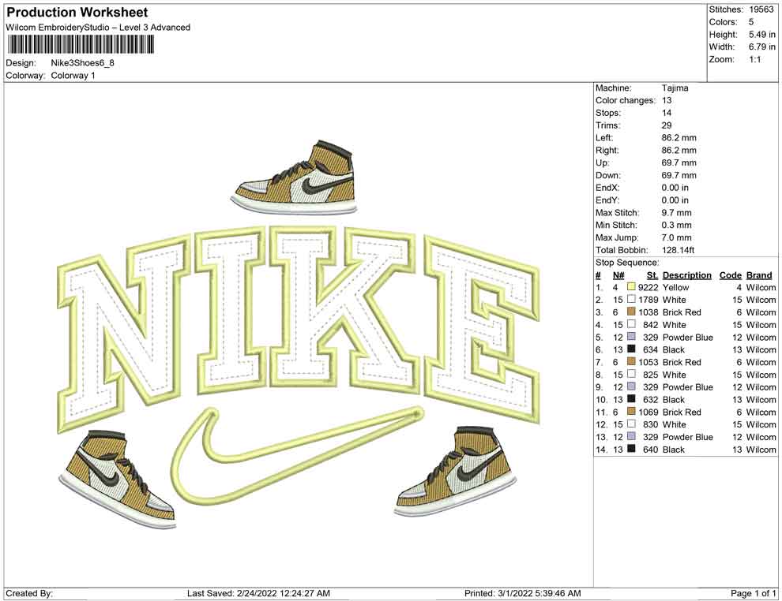Select the bottom-right sneaker embroidery

click(x=456, y=472)
